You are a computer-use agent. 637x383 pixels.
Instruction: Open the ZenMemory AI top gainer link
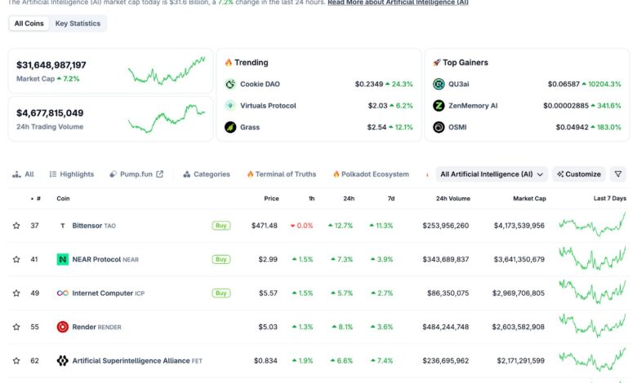[x=473, y=106]
